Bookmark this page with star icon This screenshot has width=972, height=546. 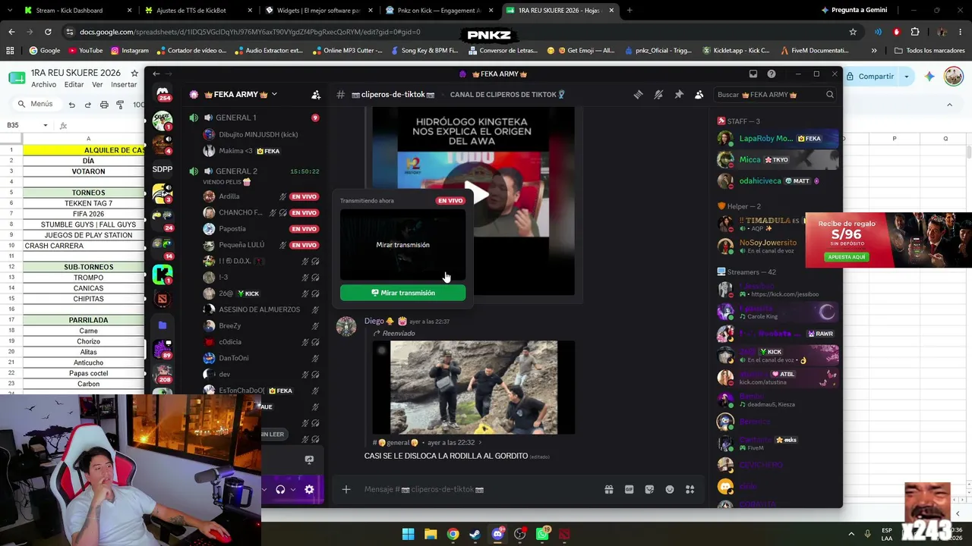853,32
